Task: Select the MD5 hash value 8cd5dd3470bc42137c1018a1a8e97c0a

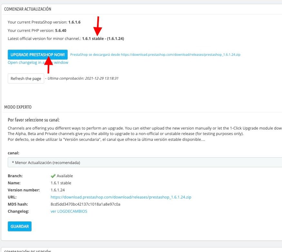Action: pos(85,204)
